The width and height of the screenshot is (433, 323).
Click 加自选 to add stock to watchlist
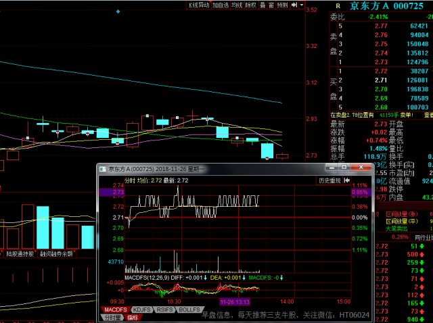221,5
